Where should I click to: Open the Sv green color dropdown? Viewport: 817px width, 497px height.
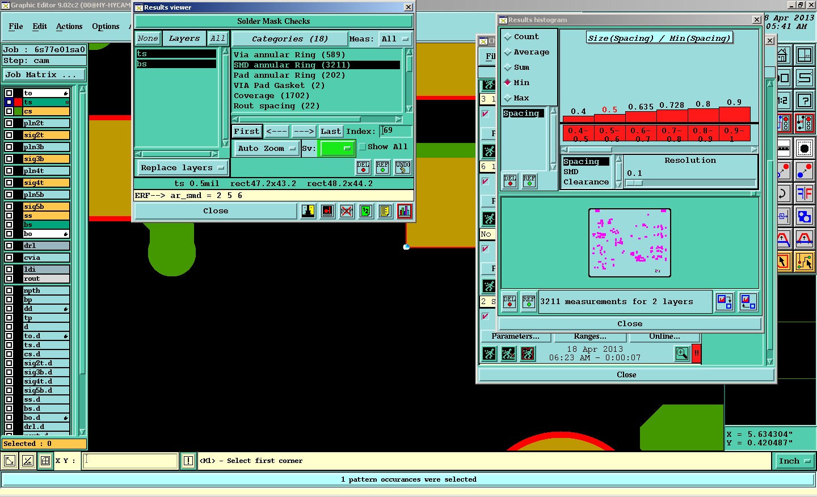point(338,149)
